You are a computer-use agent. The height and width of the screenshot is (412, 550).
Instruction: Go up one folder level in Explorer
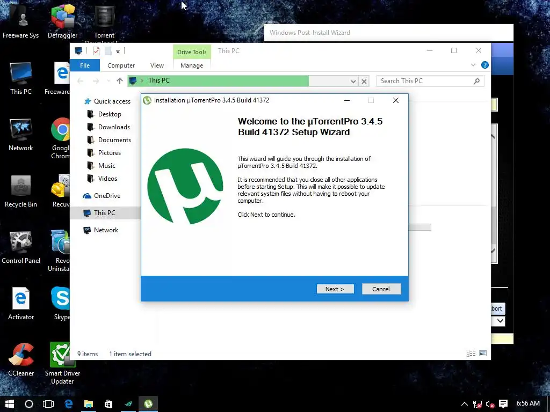coord(120,81)
